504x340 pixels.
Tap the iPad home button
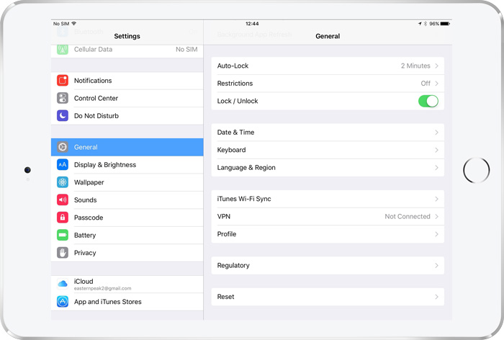[477, 170]
